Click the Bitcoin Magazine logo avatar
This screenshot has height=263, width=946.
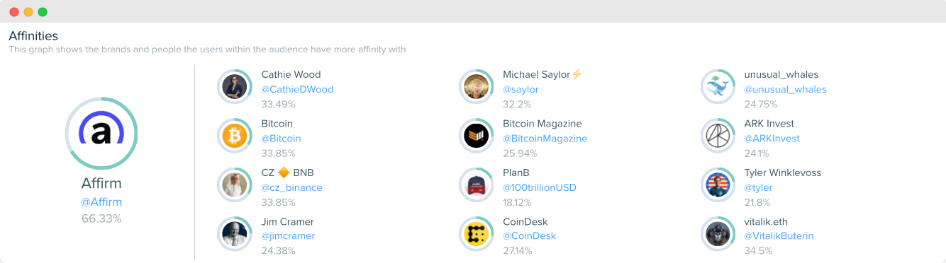(477, 136)
